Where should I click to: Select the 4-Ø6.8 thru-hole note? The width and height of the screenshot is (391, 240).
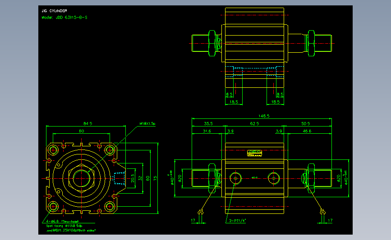point(62,221)
